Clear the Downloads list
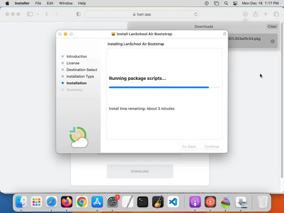This screenshot has width=284, height=213. [272, 26]
